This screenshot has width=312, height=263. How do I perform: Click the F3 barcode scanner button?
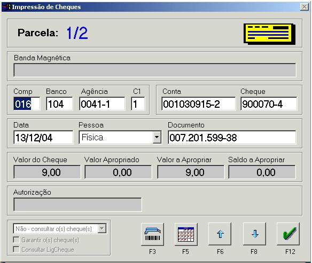click(152, 234)
